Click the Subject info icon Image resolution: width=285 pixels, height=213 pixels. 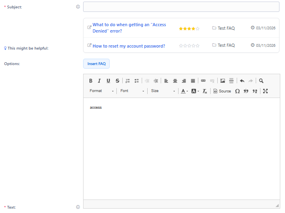click(x=78, y=7)
